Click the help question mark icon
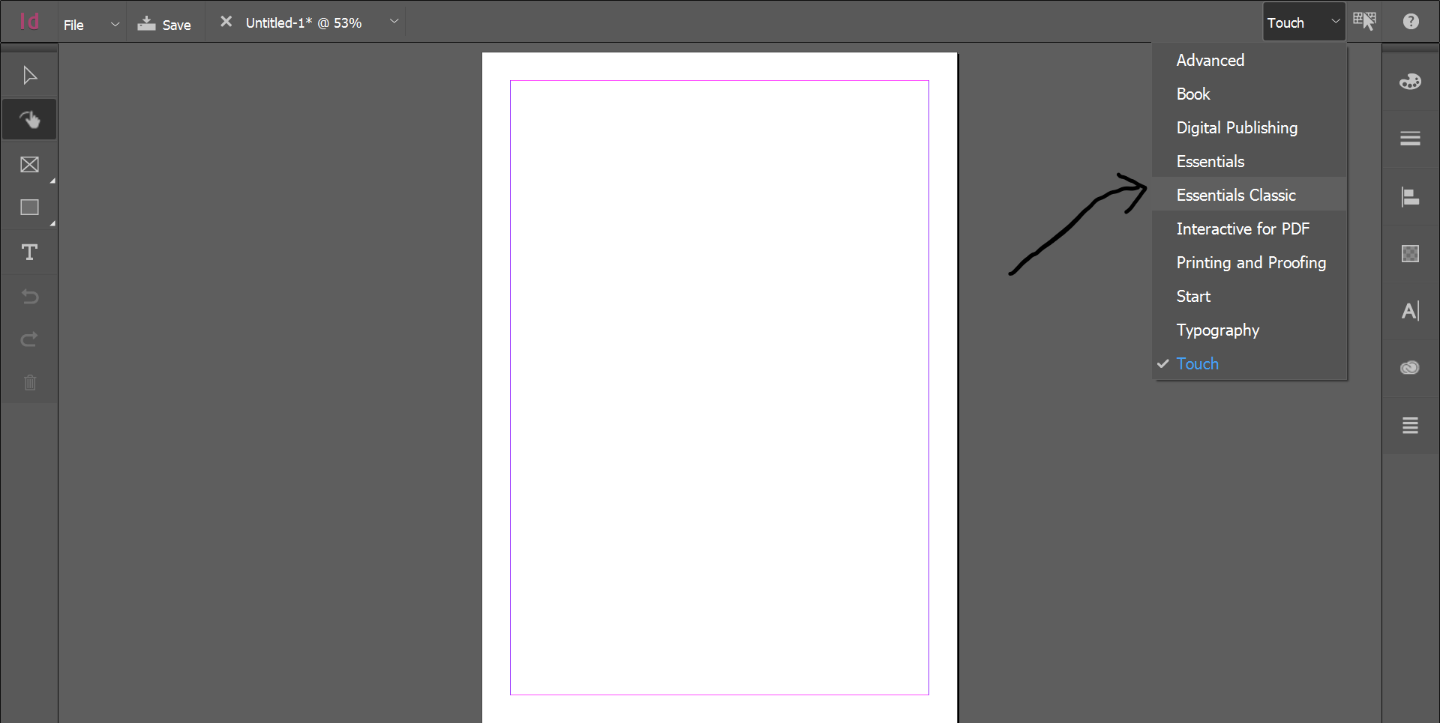This screenshot has width=1440, height=723. (1411, 22)
